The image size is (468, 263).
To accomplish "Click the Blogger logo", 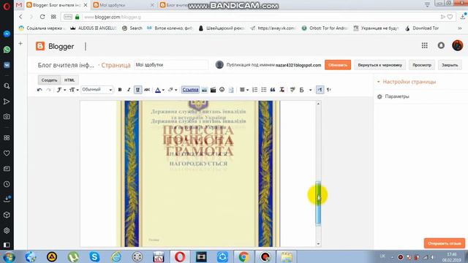I will click(55, 46).
